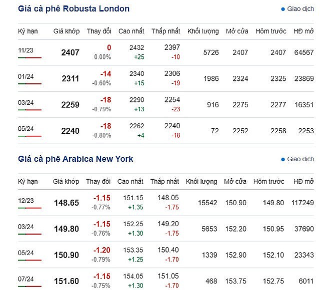Viewport: 335px width, 290px height.
Task: Sort Robusta table by Giá khớp column header
Action: tap(66, 31)
